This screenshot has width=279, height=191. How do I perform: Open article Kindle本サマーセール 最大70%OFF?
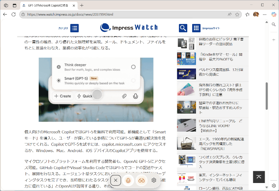pos(220,57)
